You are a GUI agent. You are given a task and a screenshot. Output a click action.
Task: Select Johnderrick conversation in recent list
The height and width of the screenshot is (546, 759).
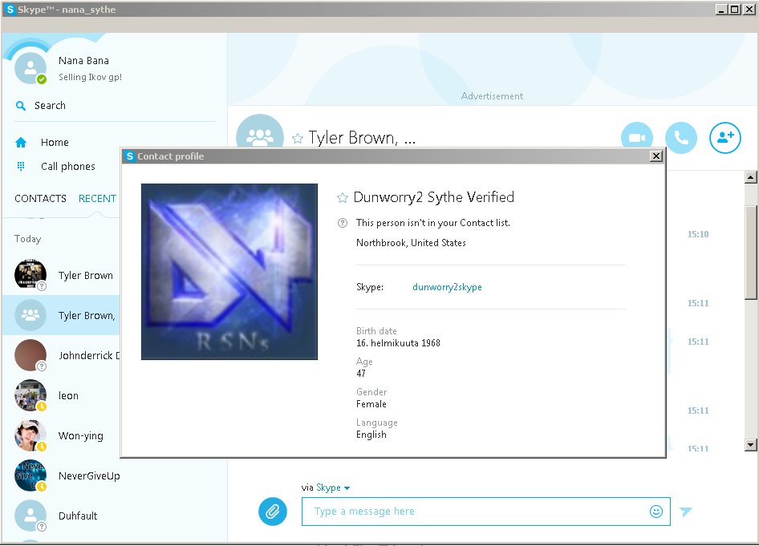61,355
